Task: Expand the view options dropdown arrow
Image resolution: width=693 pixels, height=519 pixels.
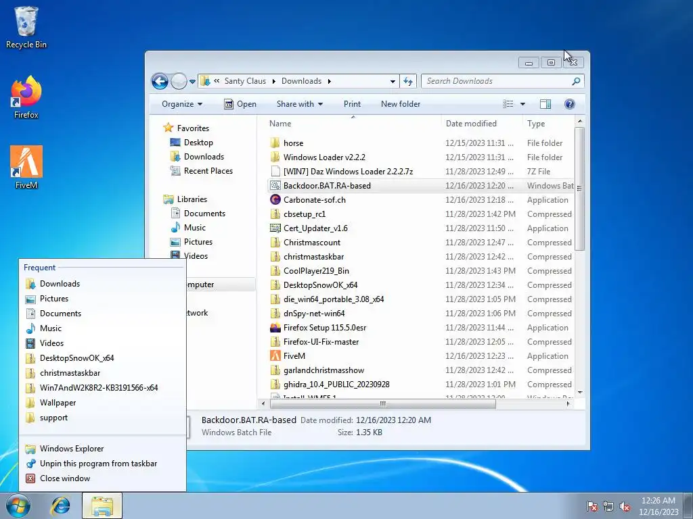Action: (x=522, y=104)
